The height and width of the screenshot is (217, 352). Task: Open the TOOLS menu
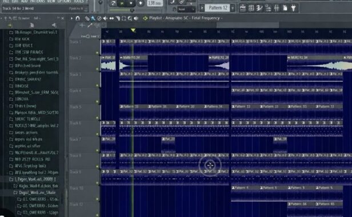click(78, 1)
